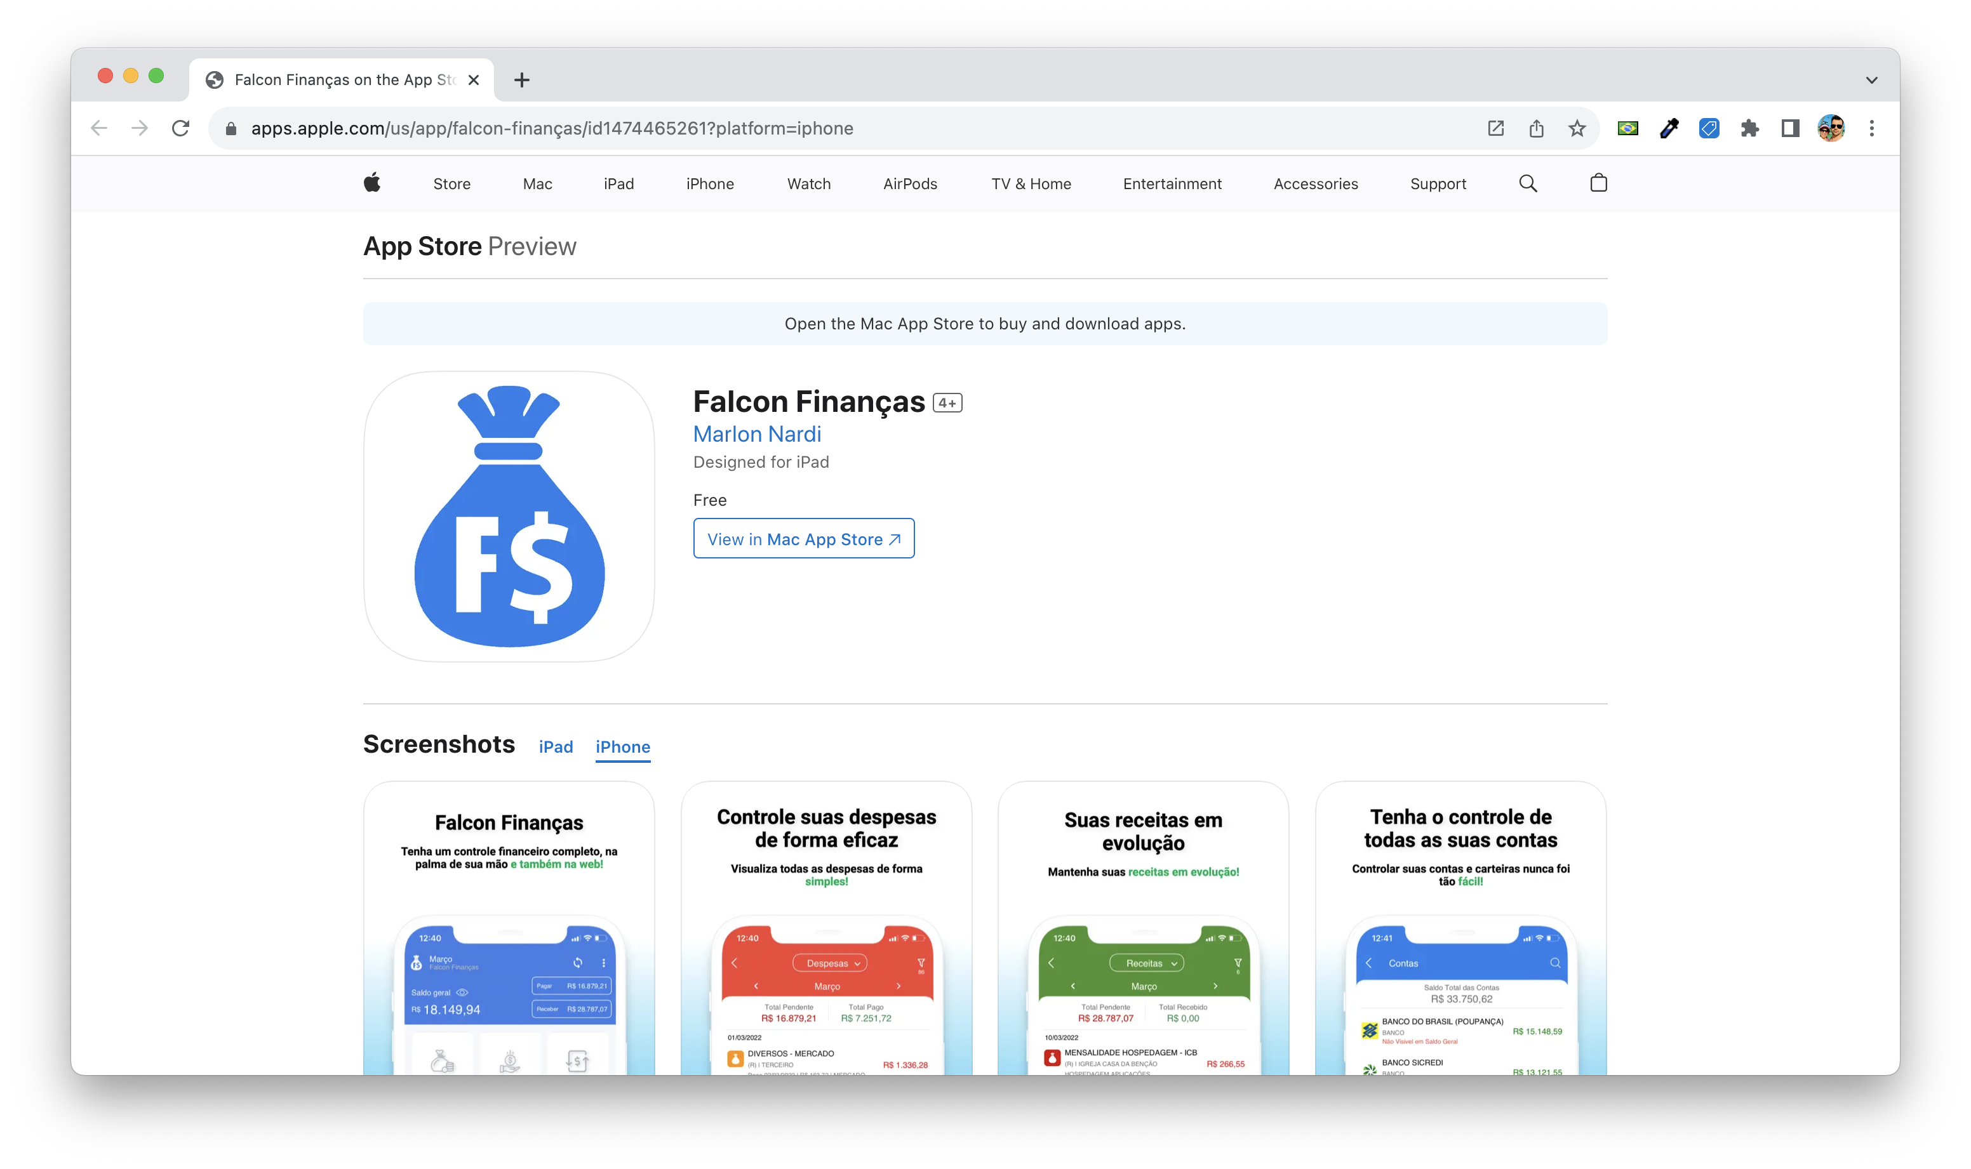Open the iPad navigation menu

(618, 183)
